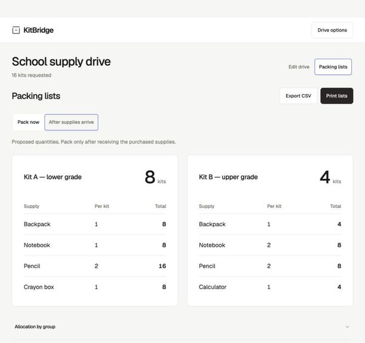
Task: Click Backpack total 4 in Kit B
Action: [x=339, y=224]
